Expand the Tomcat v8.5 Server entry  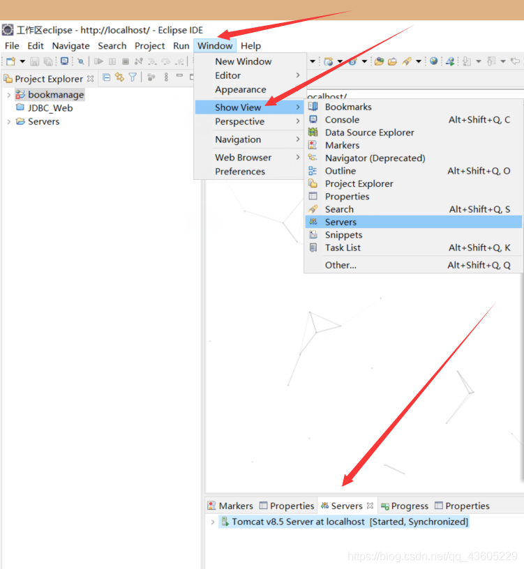tap(213, 522)
